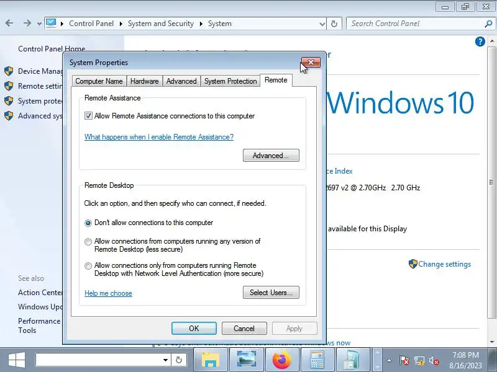Open Control Panel help icon
The image size is (497, 372).
coord(480,42)
